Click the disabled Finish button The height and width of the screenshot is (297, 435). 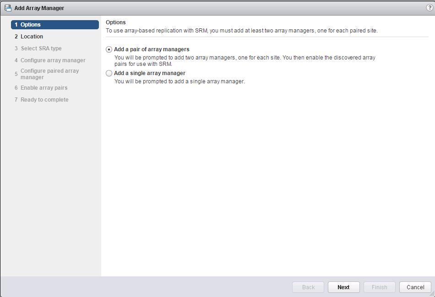[x=380, y=287]
